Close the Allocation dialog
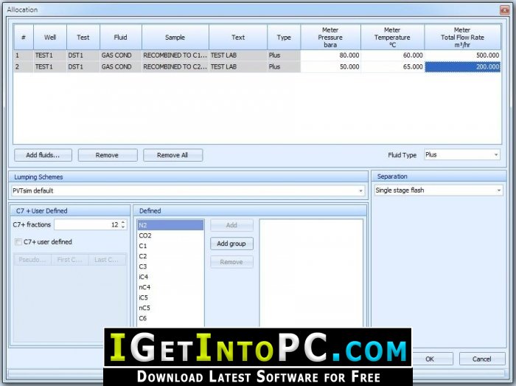Screen dimensions: 516x386 (504, 10)
